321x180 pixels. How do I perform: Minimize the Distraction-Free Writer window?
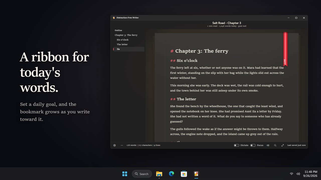288,18
